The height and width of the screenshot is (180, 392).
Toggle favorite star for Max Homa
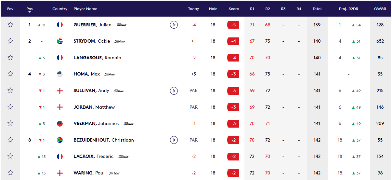click(x=10, y=74)
